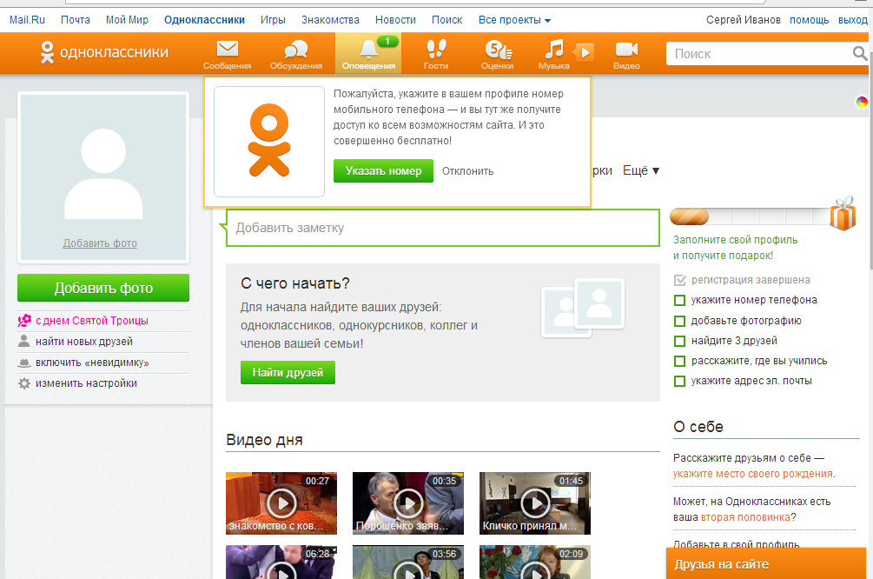
Task: Click the gear icon beside изменить настройки
Action: tap(24, 383)
